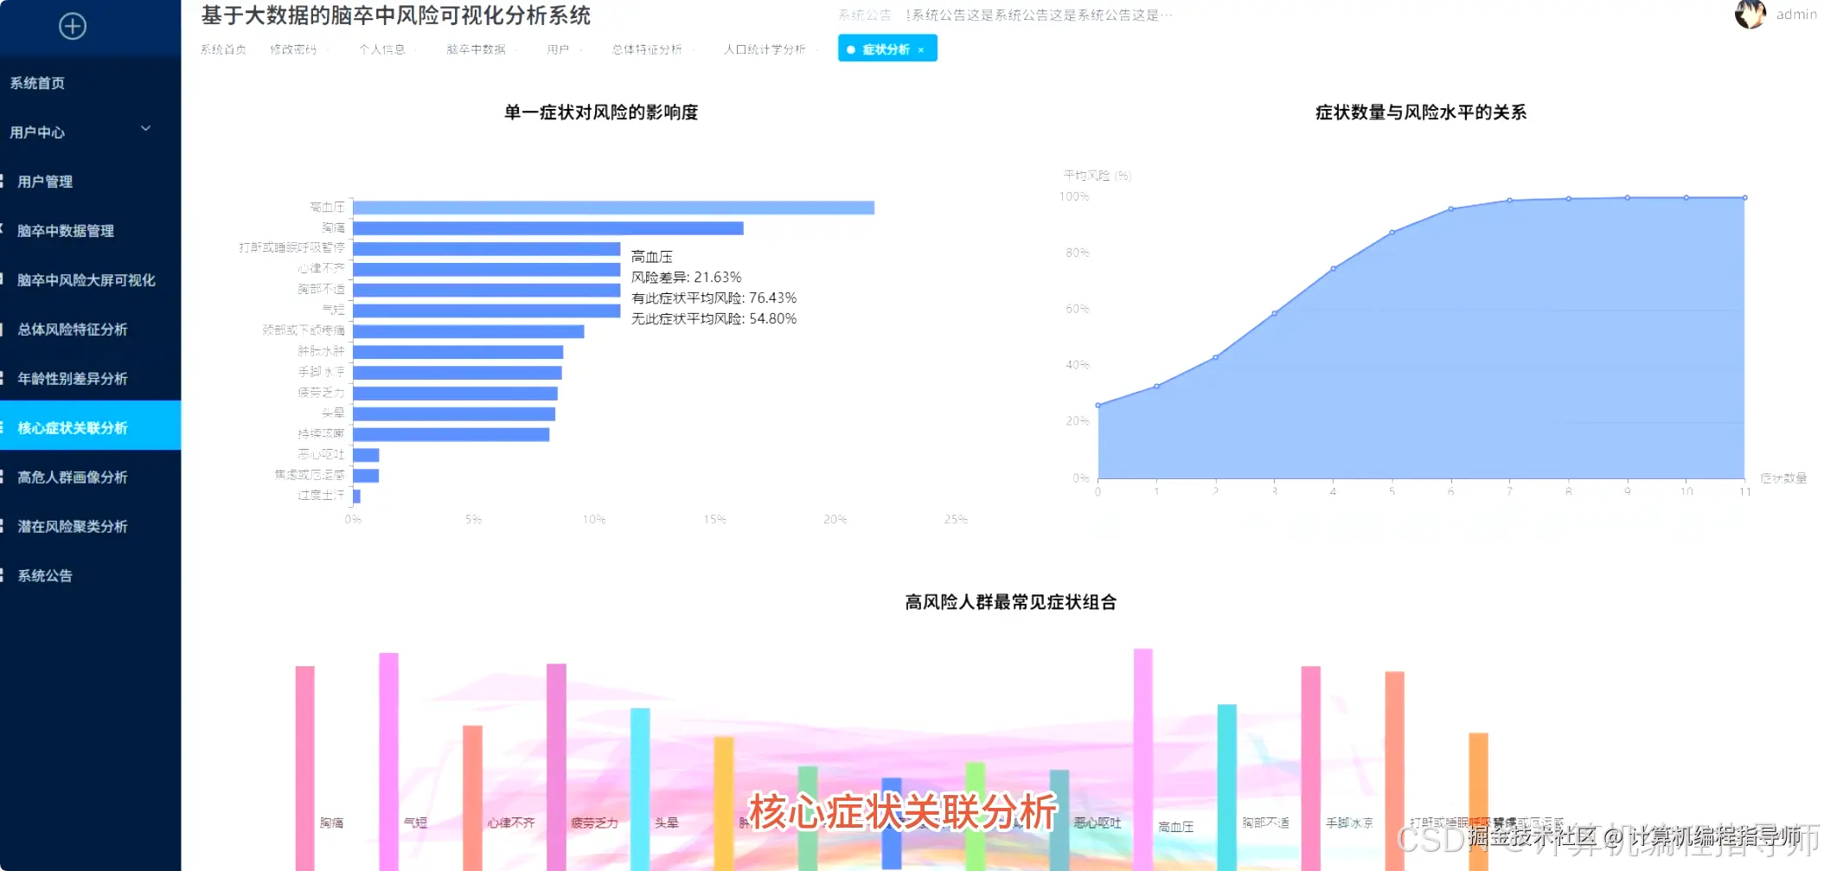Image resolution: width=1824 pixels, height=871 pixels.
Task: Click the 恶心呕吐 node in Sankey chart
Action: (x=1059, y=820)
